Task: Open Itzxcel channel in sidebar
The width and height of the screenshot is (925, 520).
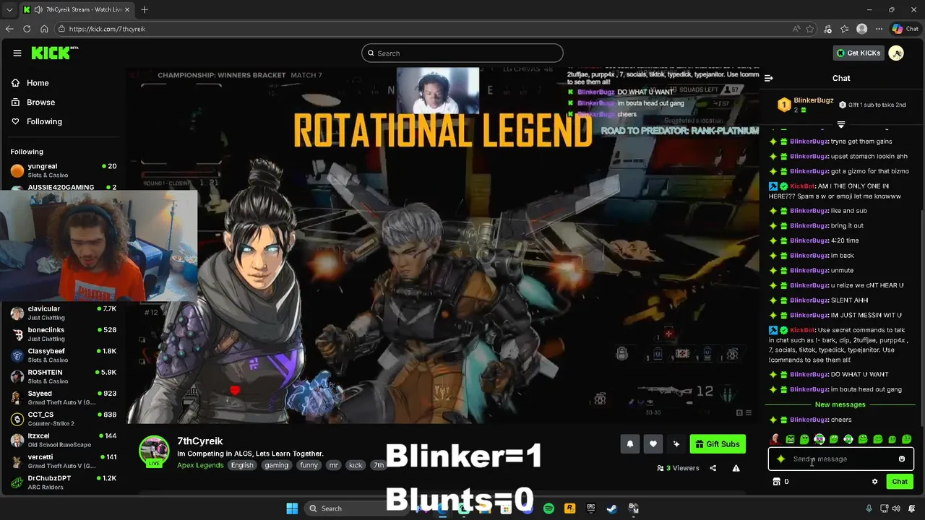Action: (63, 440)
